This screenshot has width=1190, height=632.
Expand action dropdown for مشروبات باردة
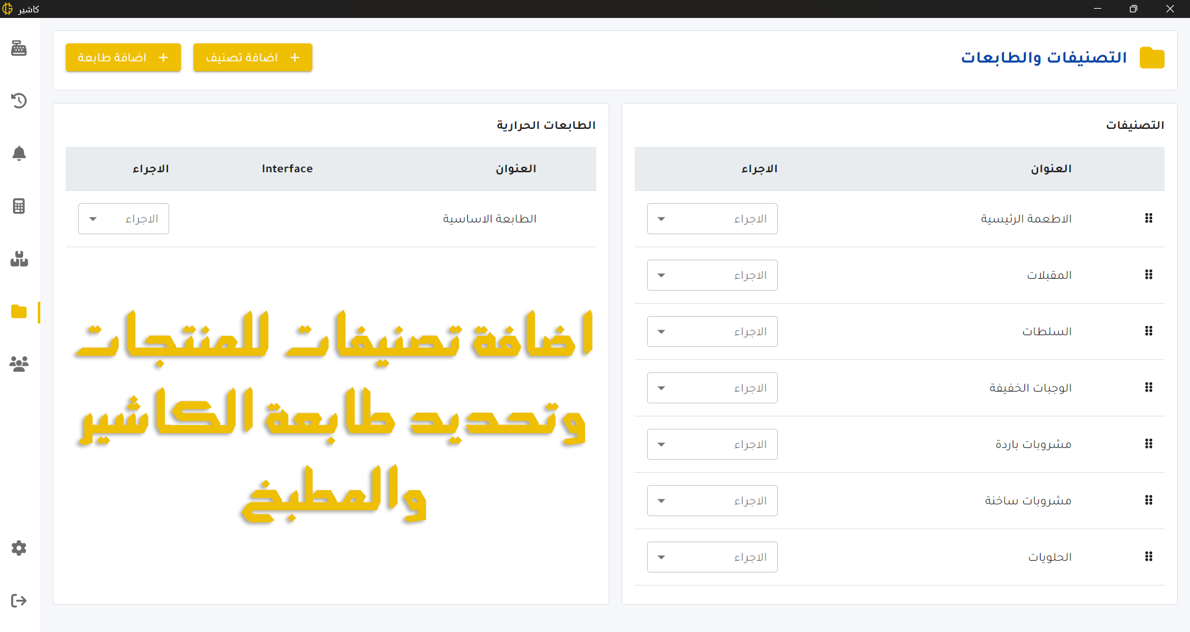click(712, 444)
